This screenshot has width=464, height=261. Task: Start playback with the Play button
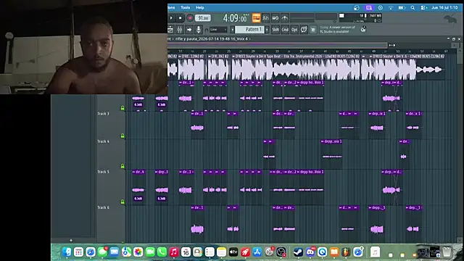pos(171,18)
